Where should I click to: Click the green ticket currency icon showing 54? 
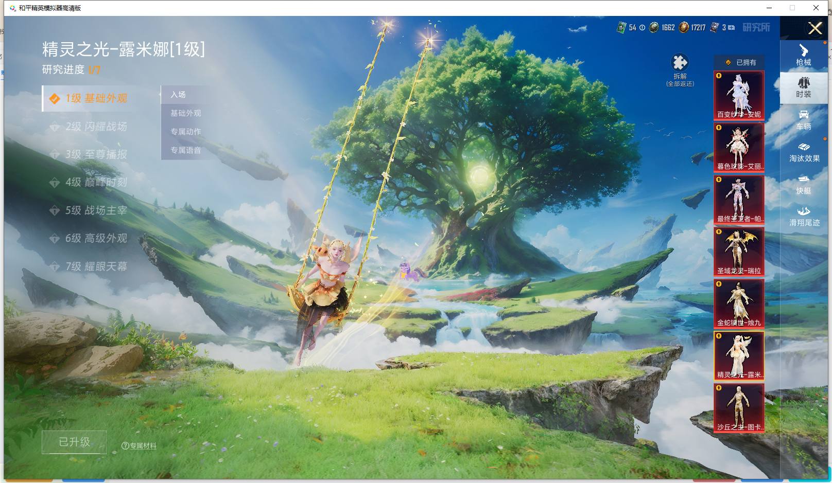(621, 27)
